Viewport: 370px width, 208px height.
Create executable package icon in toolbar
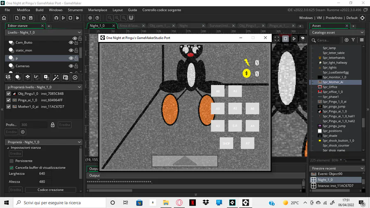(44, 18)
